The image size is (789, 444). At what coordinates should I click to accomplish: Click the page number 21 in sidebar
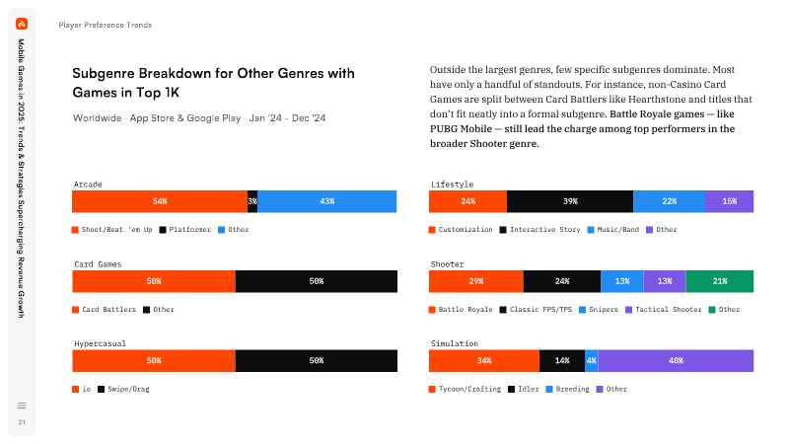[x=22, y=422]
